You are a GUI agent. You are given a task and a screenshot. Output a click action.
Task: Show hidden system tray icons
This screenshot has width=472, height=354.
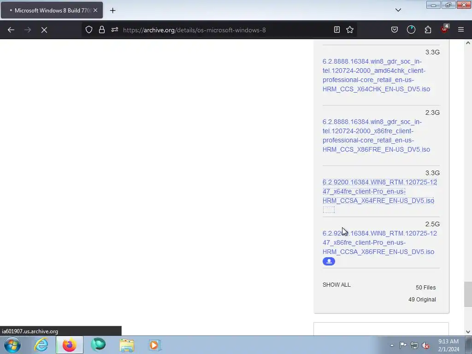click(392, 345)
